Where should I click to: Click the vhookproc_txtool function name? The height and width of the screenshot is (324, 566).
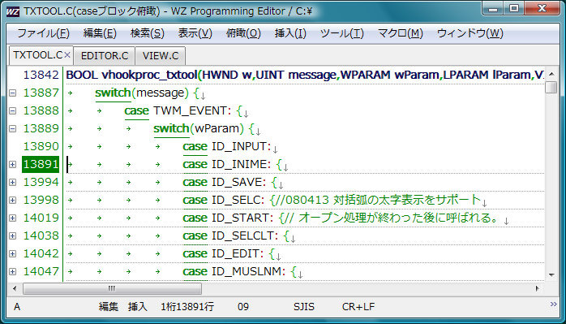pyautogui.click(x=149, y=75)
